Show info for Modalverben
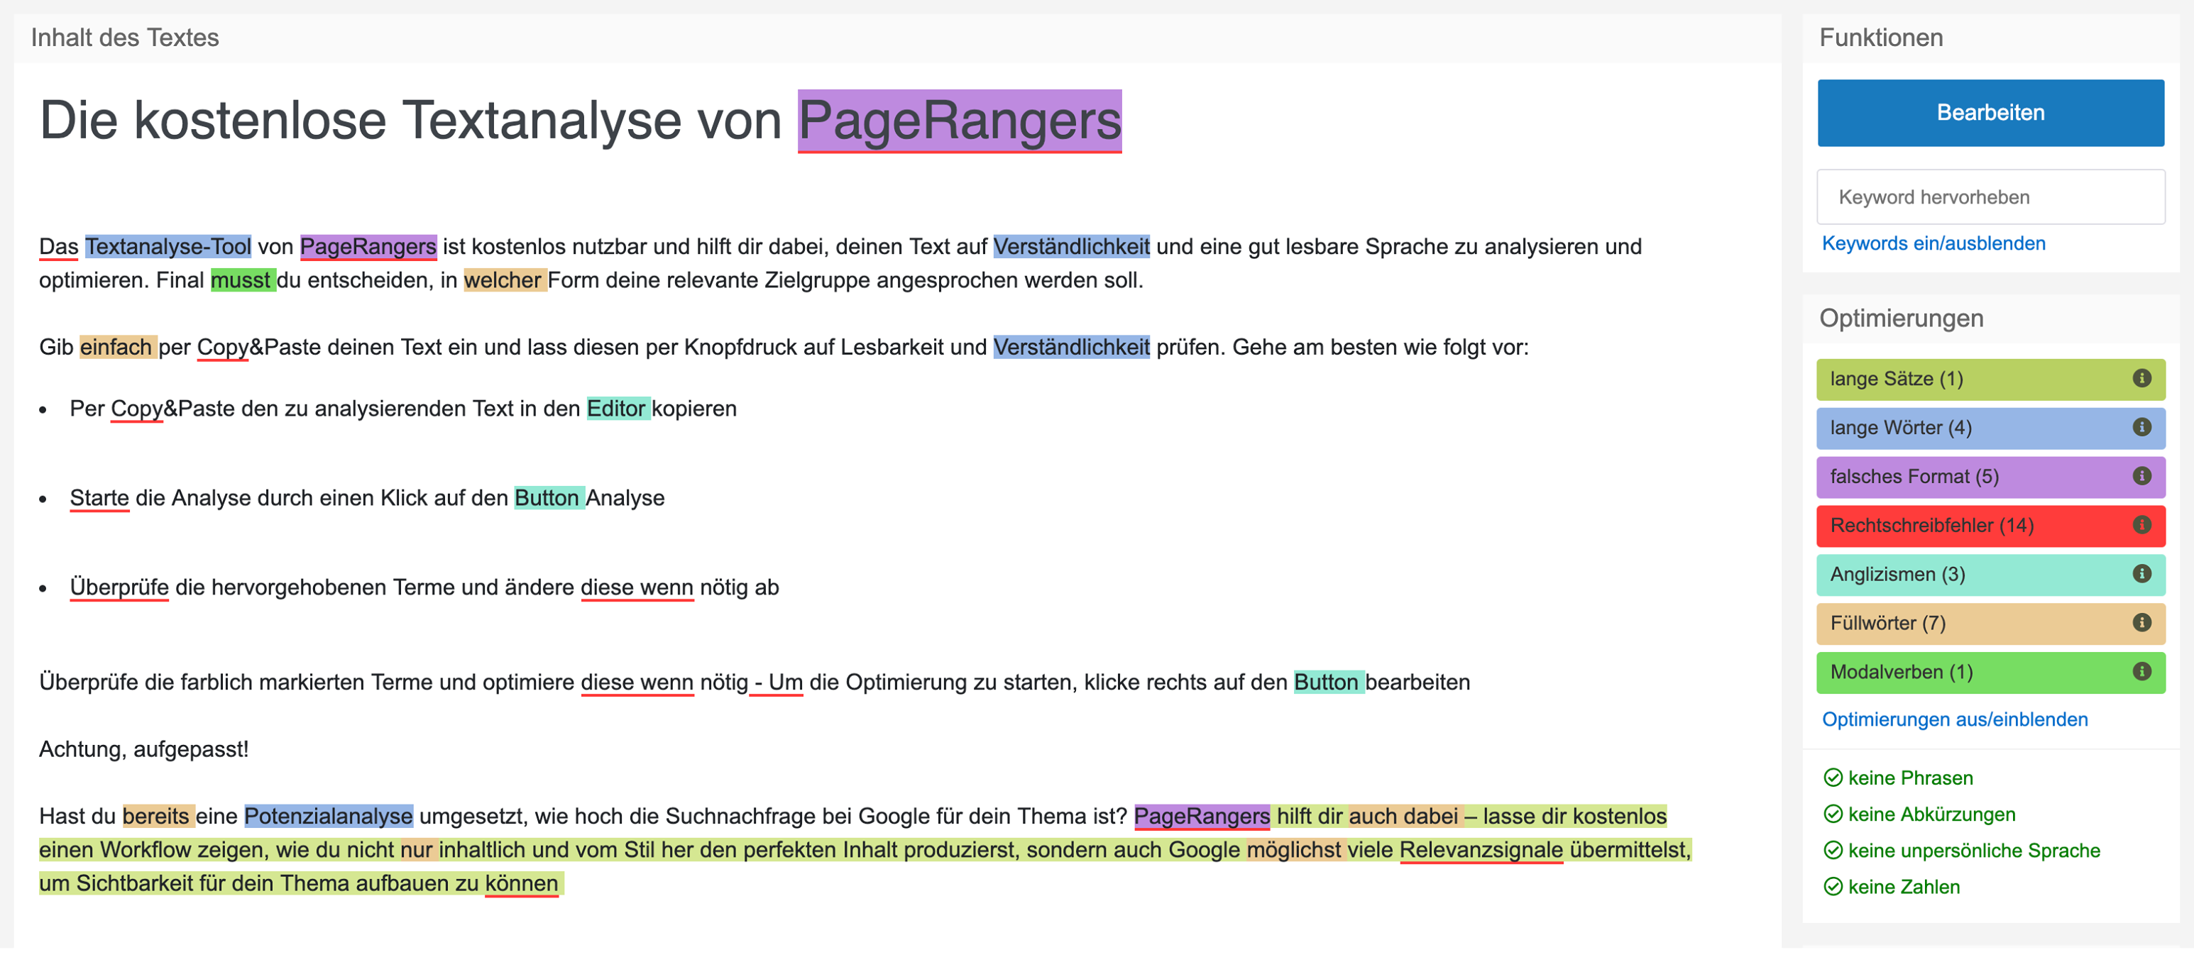This screenshot has height=962, width=2194. tap(2141, 671)
